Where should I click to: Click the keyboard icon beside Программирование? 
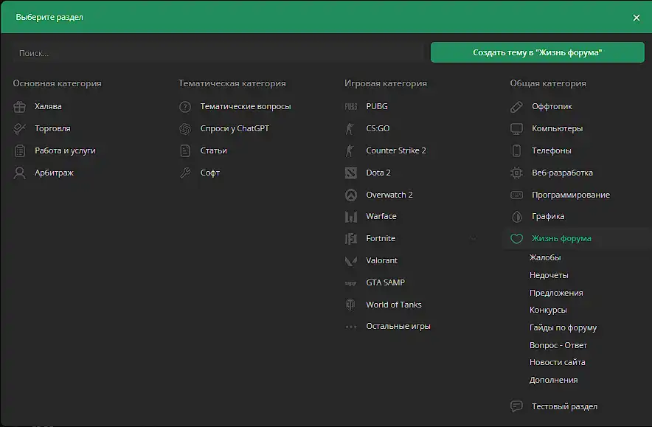coord(516,195)
